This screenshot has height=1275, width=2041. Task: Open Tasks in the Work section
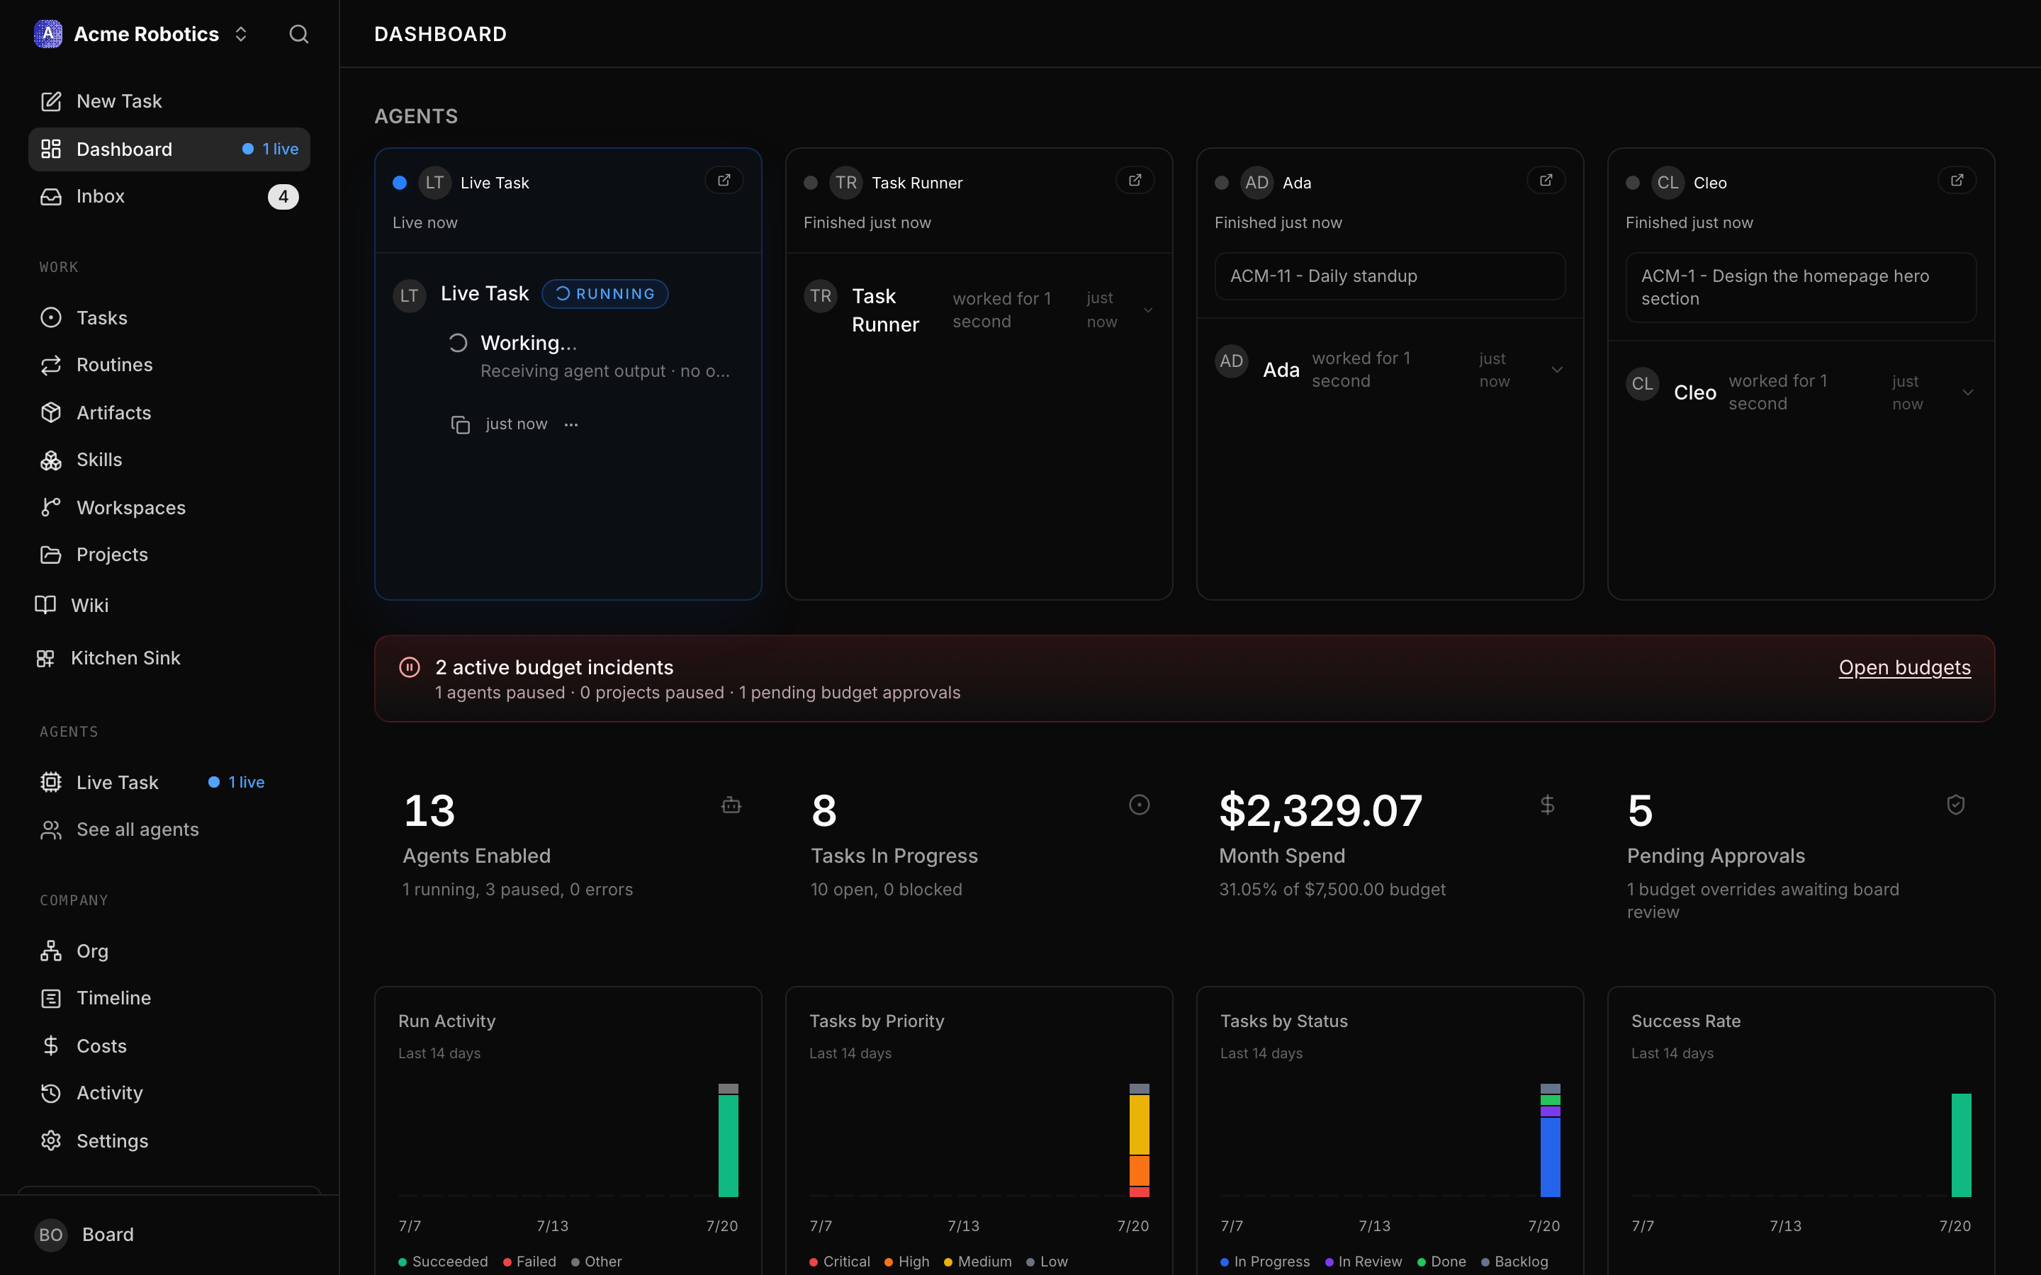169,318
